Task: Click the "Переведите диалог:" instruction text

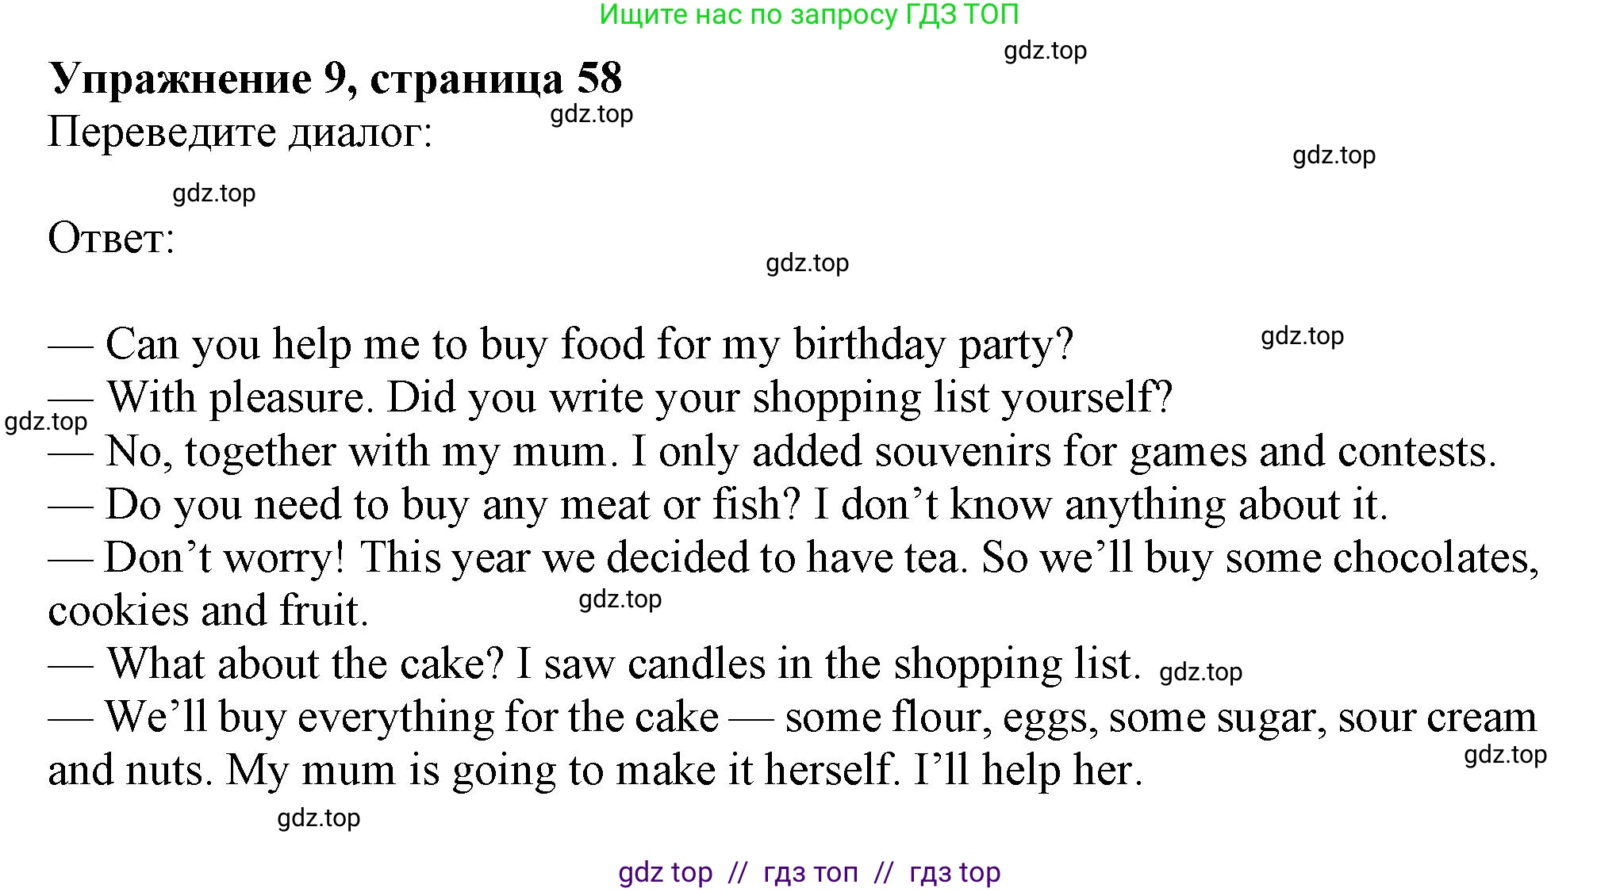Action: pos(240,132)
